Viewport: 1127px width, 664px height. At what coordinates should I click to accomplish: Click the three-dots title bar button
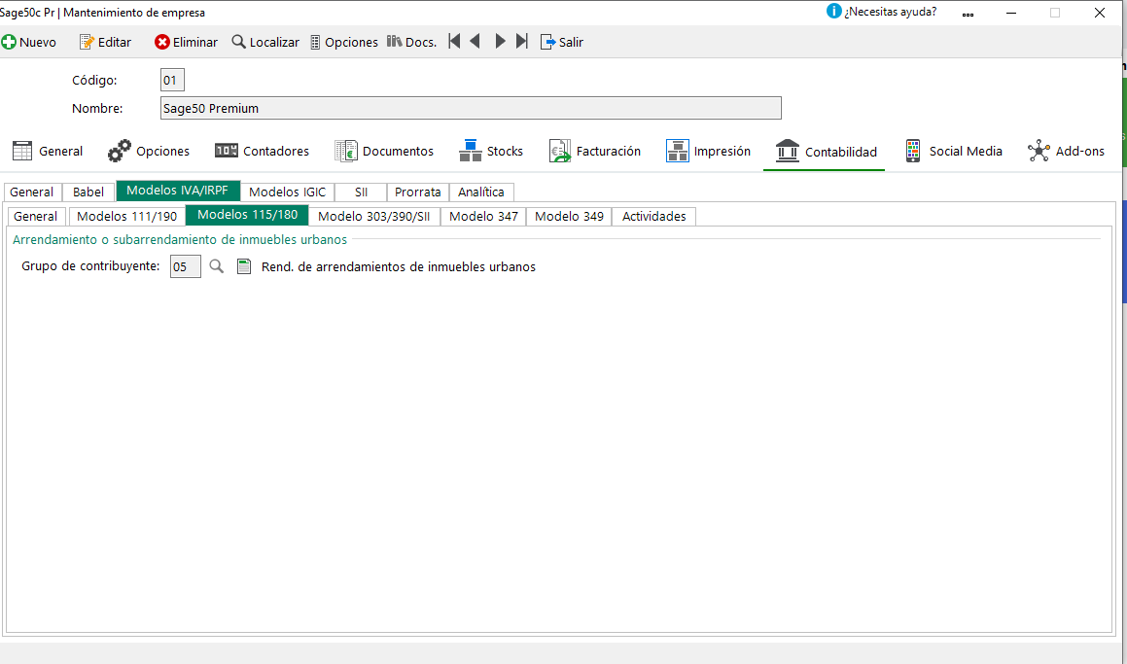[969, 14]
